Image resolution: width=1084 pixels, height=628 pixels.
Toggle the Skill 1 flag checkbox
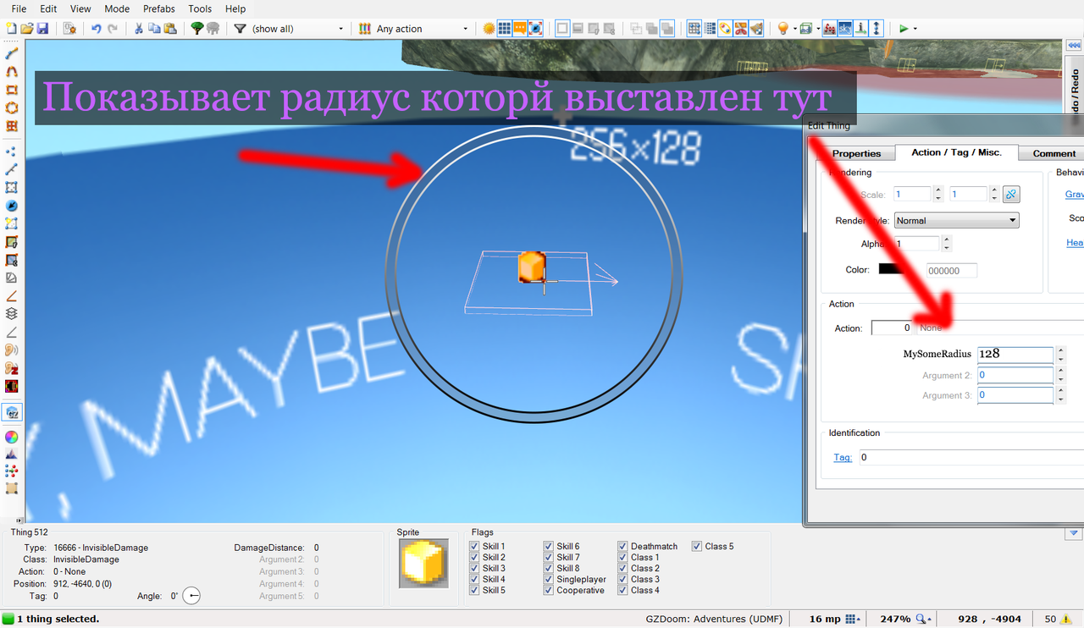[474, 547]
